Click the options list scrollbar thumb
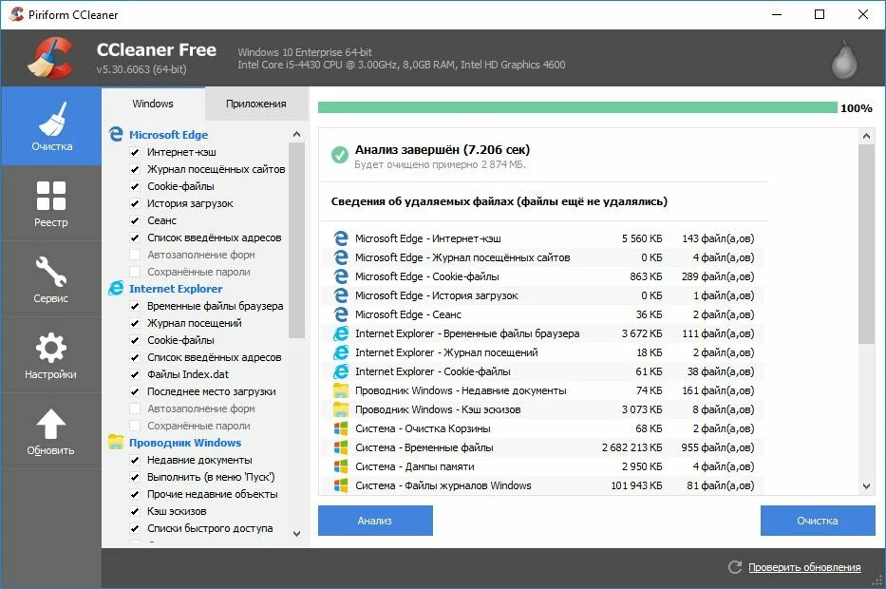This screenshot has width=886, height=589. tap(296, 240)
